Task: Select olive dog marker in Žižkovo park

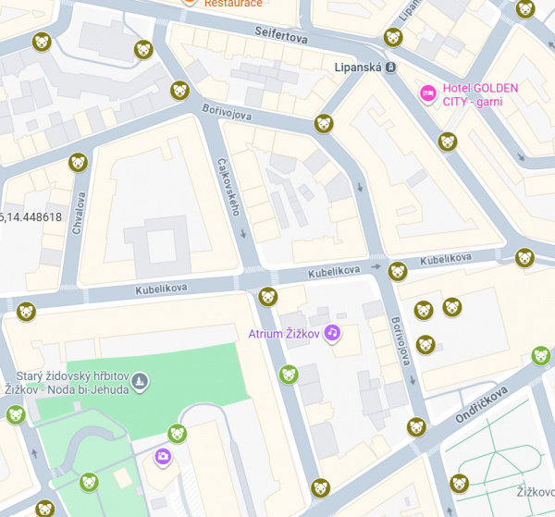Action: (x=459, y=483)
